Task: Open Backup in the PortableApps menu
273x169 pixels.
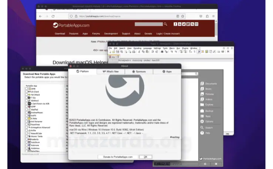Action: 207,111
